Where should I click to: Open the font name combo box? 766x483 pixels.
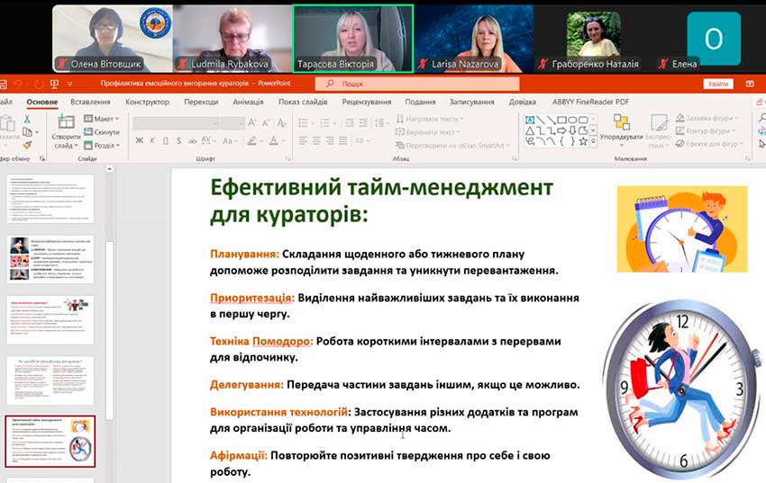point(176,123)
